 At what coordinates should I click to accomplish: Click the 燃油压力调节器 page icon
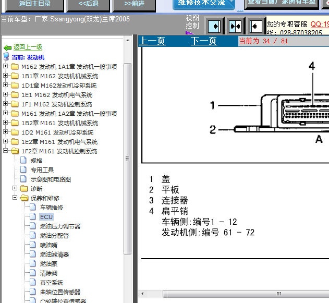coord(33,226)
